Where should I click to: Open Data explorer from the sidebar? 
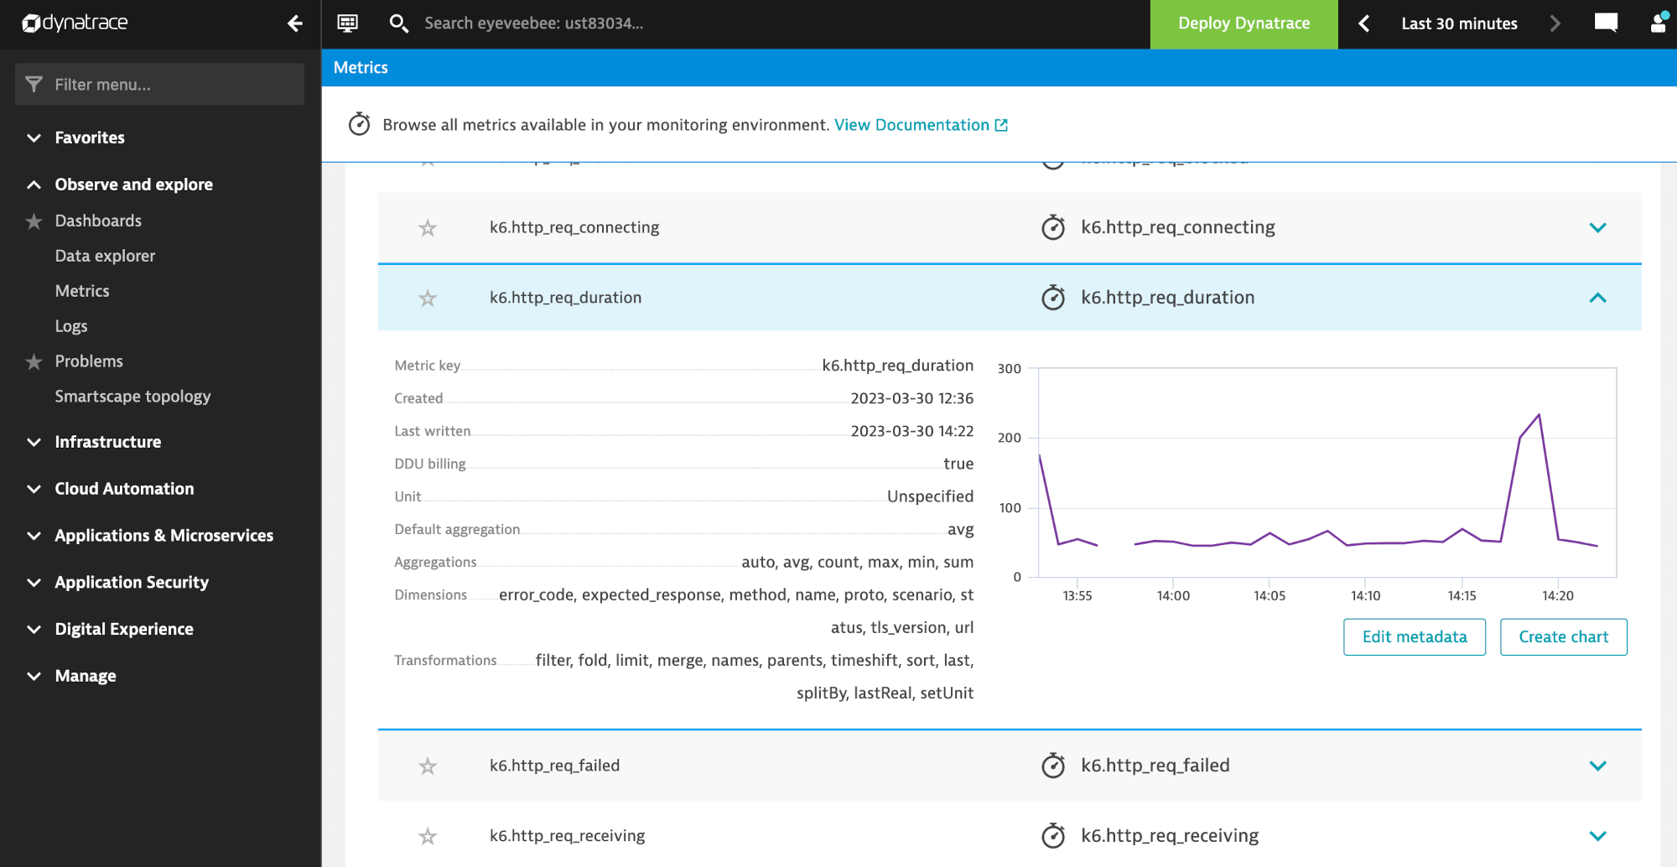pyautogui.click(x=105, y=256)
